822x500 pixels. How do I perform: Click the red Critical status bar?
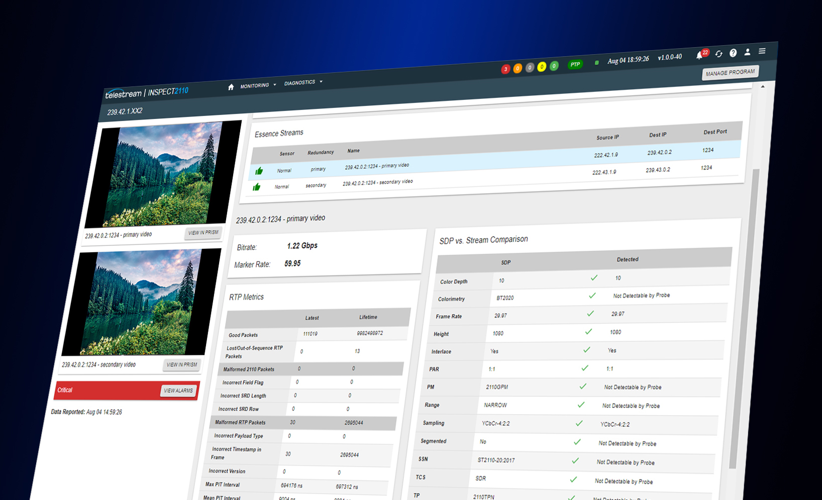(127, 390)
